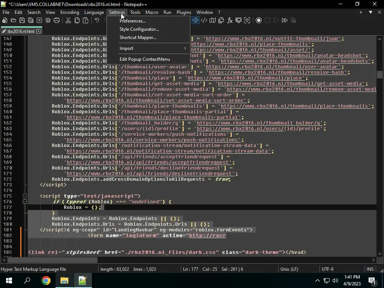This screenshot has height=288, width=384.
Task: Click the stop recording macro icon
Action: pyautogui.click(x=267, y=20)
